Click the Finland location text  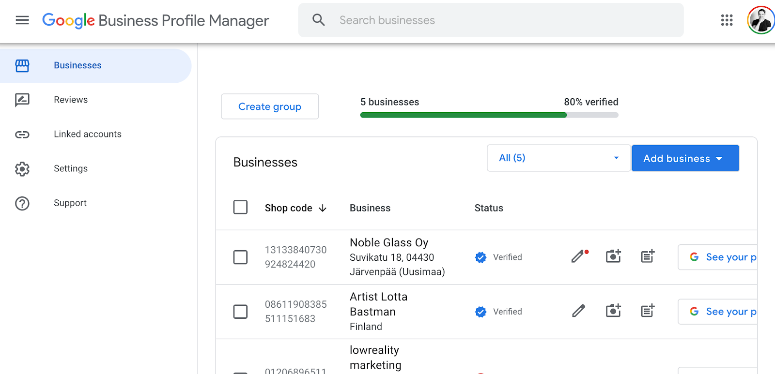366,327
